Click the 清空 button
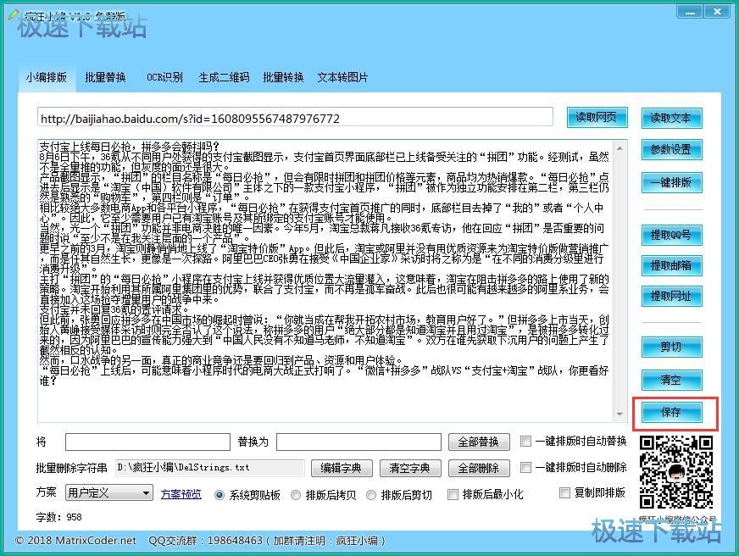This screenshot has width=739, height=556. (x=671, y=380)
